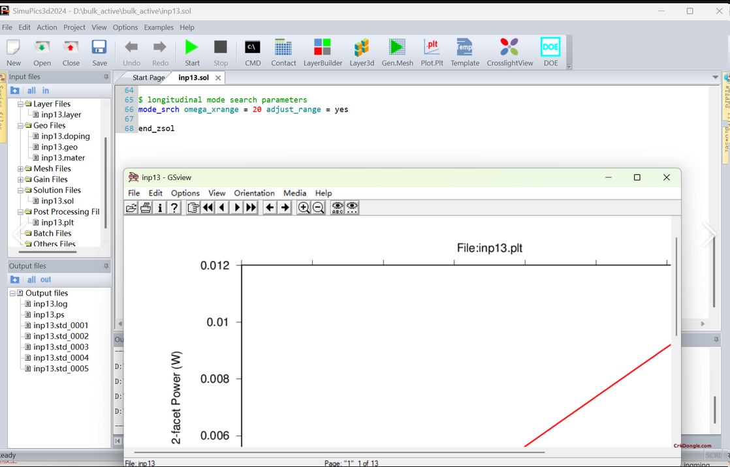Click the 'all' filter in Input files

tap(31, 91)
